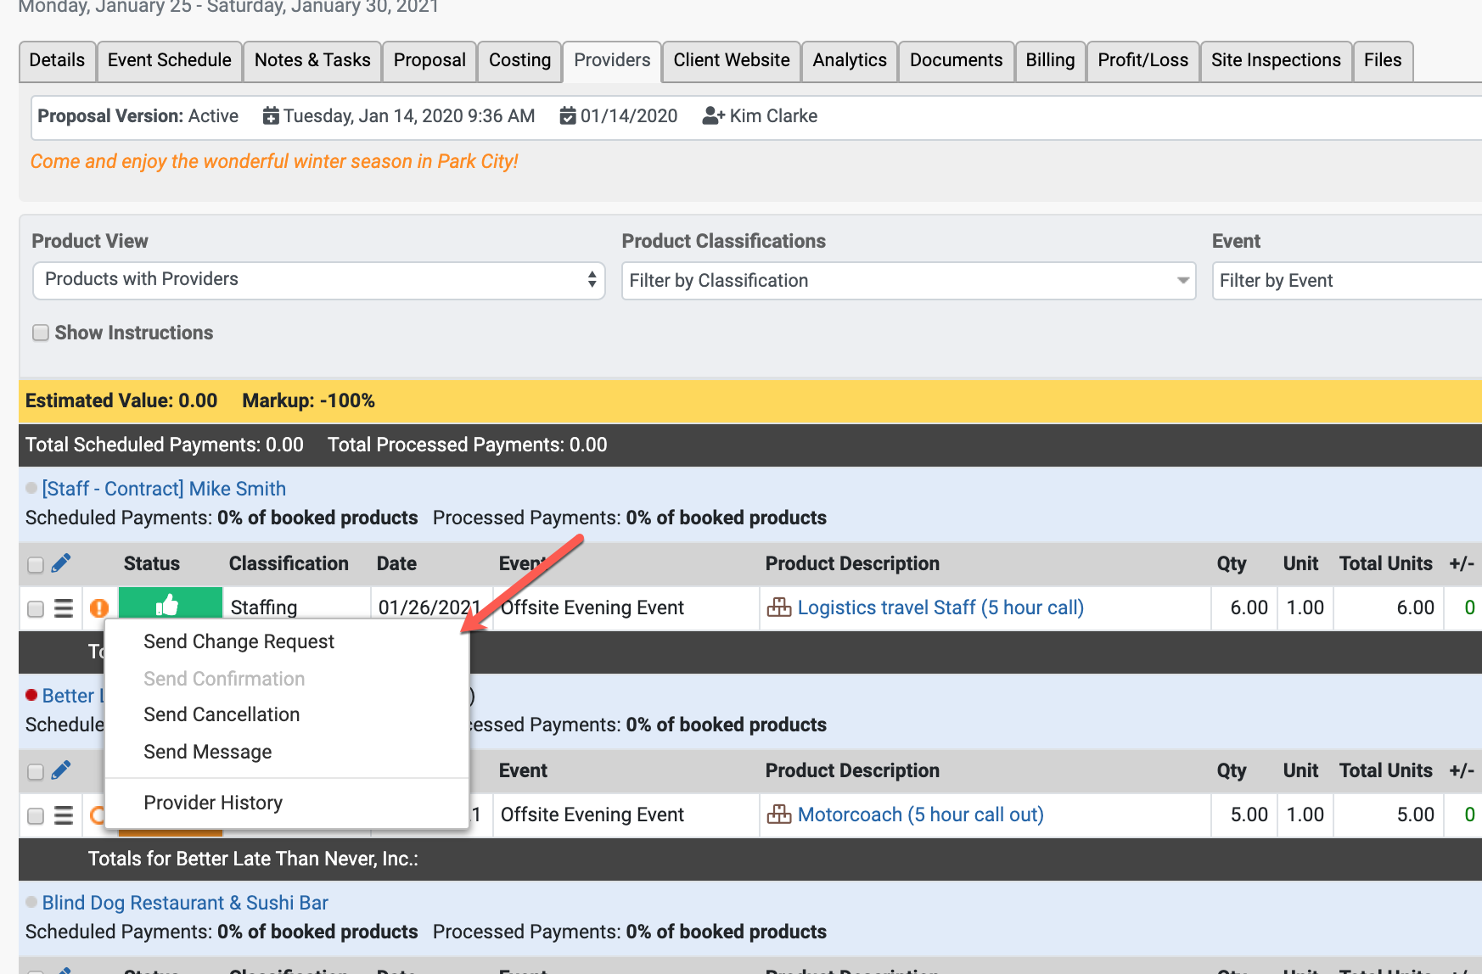Open Blind Dog Restaurant & Sushi Bar link
1482x974 pixels.
[x=185, y=903]
